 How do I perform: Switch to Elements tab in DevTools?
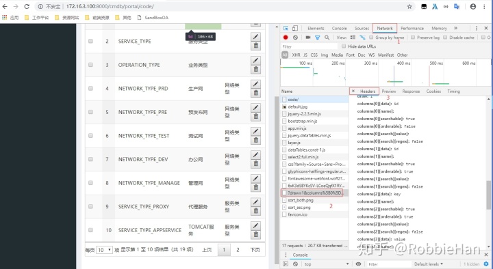pos(316,28)
